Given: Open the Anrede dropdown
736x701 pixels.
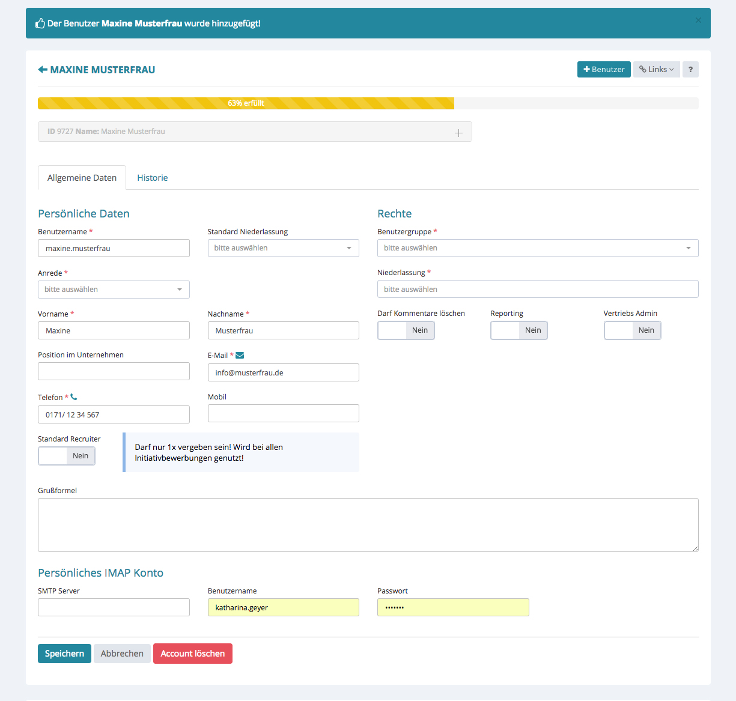Looking at the screenshot, I should [114, 290].
